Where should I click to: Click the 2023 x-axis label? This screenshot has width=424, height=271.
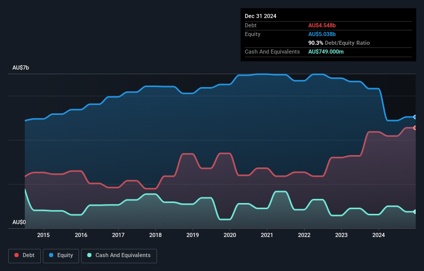coord(341,235)
